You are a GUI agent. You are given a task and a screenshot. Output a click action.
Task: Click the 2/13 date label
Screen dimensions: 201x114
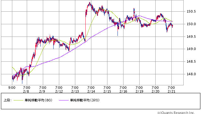pyautogui.click(x=75, y=91)
